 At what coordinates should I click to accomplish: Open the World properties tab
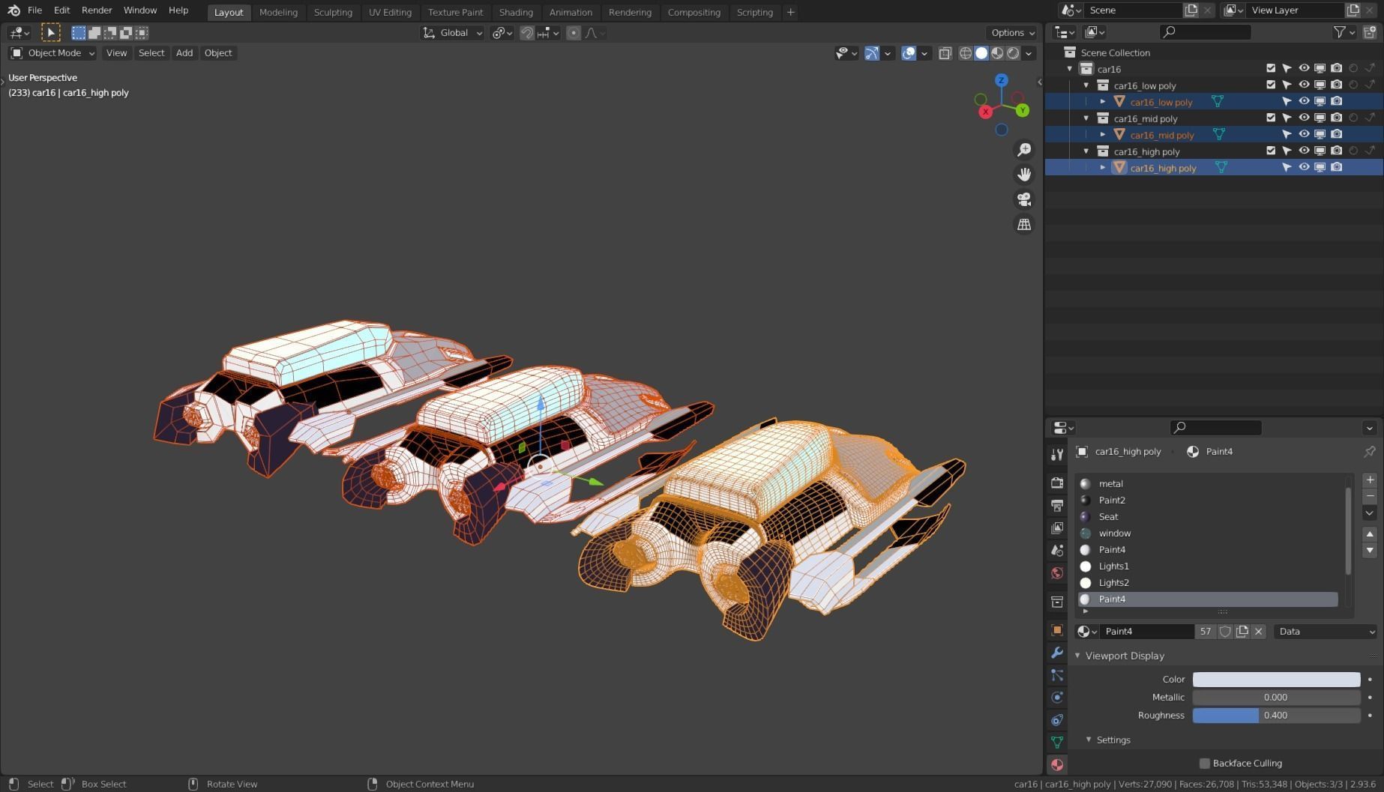tap(1056, 573)
